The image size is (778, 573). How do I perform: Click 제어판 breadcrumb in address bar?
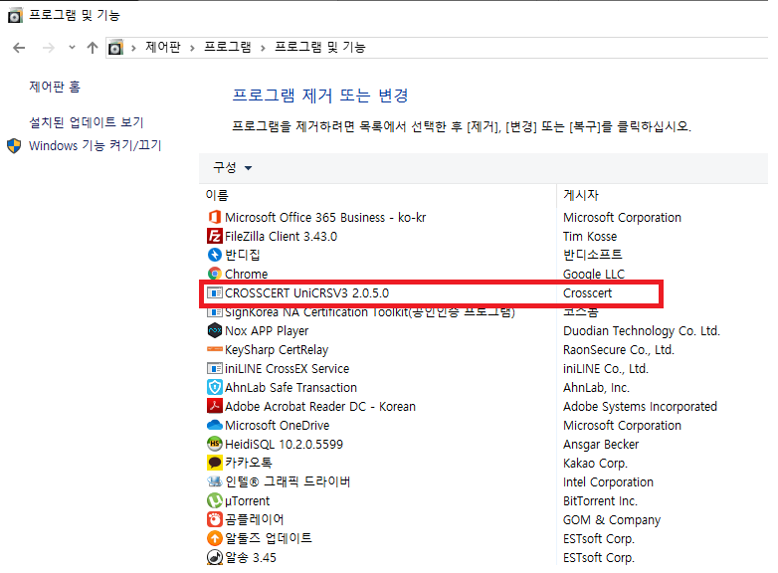pos(163,47)
